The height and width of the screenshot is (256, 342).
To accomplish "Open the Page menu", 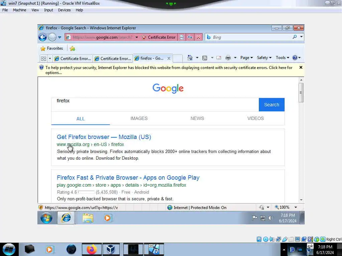I will 246,58.
